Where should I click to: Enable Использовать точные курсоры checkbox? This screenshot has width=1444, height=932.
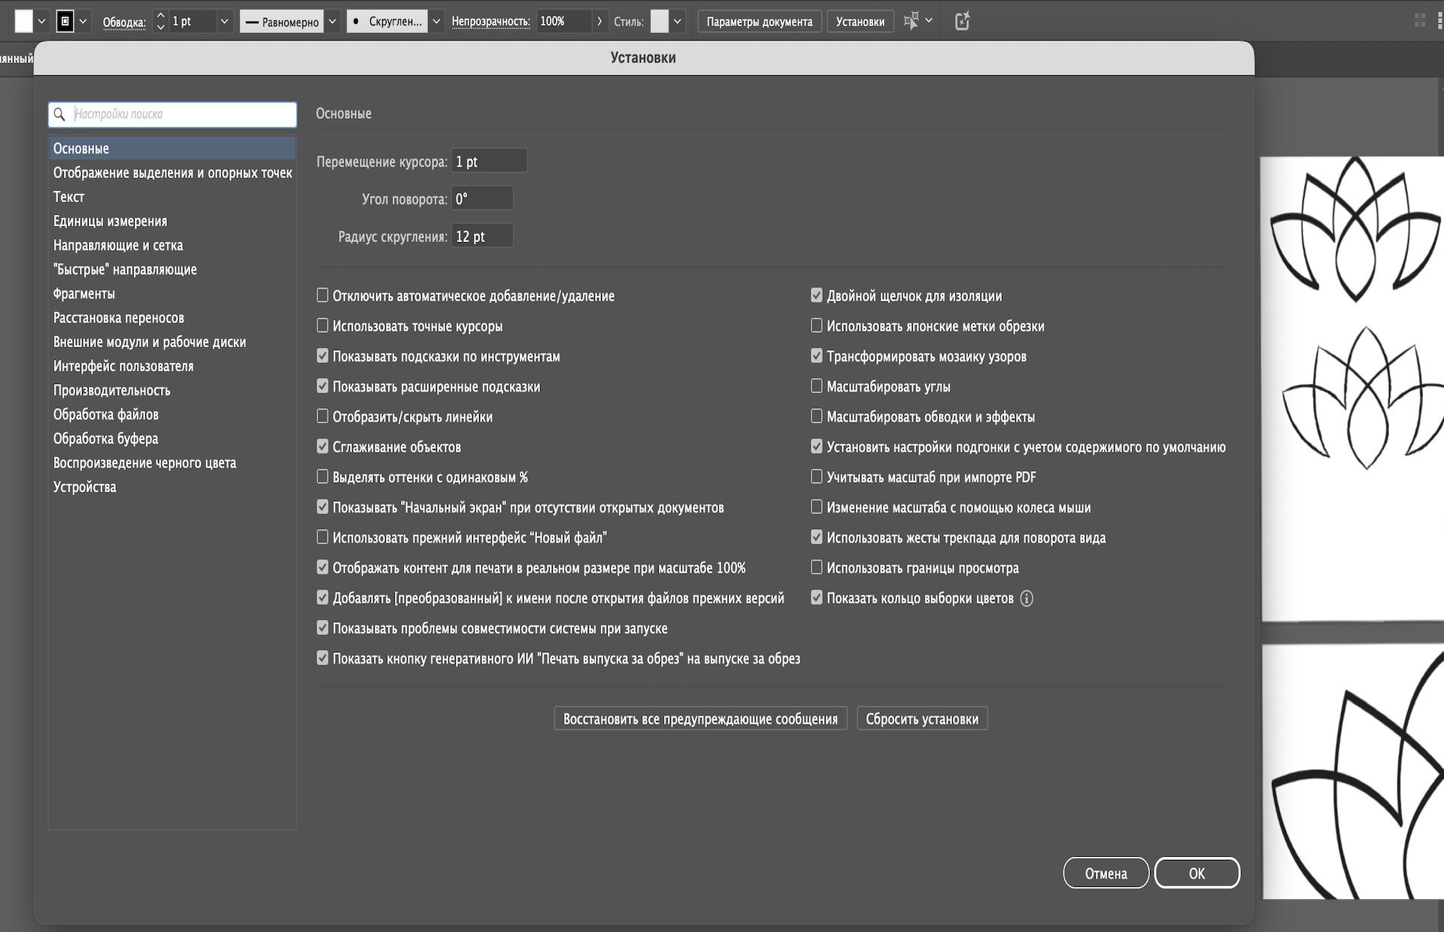(x=323, y=325)
